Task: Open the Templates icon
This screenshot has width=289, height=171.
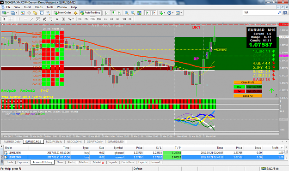Action: point(178,12)
